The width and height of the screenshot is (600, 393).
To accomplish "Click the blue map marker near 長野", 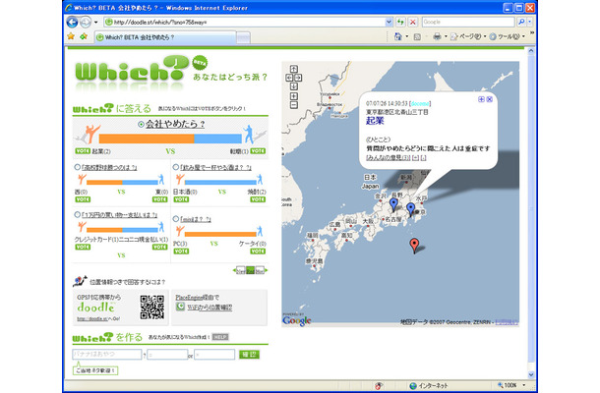I will pyautogui.click(x=393, y=203).
